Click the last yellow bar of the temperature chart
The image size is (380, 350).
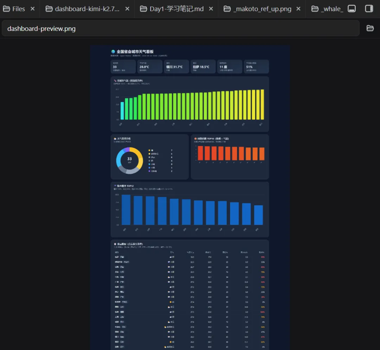[262, 104]
